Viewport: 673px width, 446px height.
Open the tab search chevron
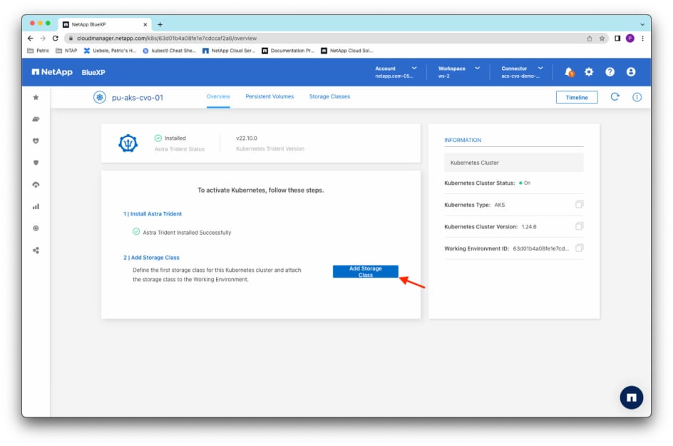[642, 24]
